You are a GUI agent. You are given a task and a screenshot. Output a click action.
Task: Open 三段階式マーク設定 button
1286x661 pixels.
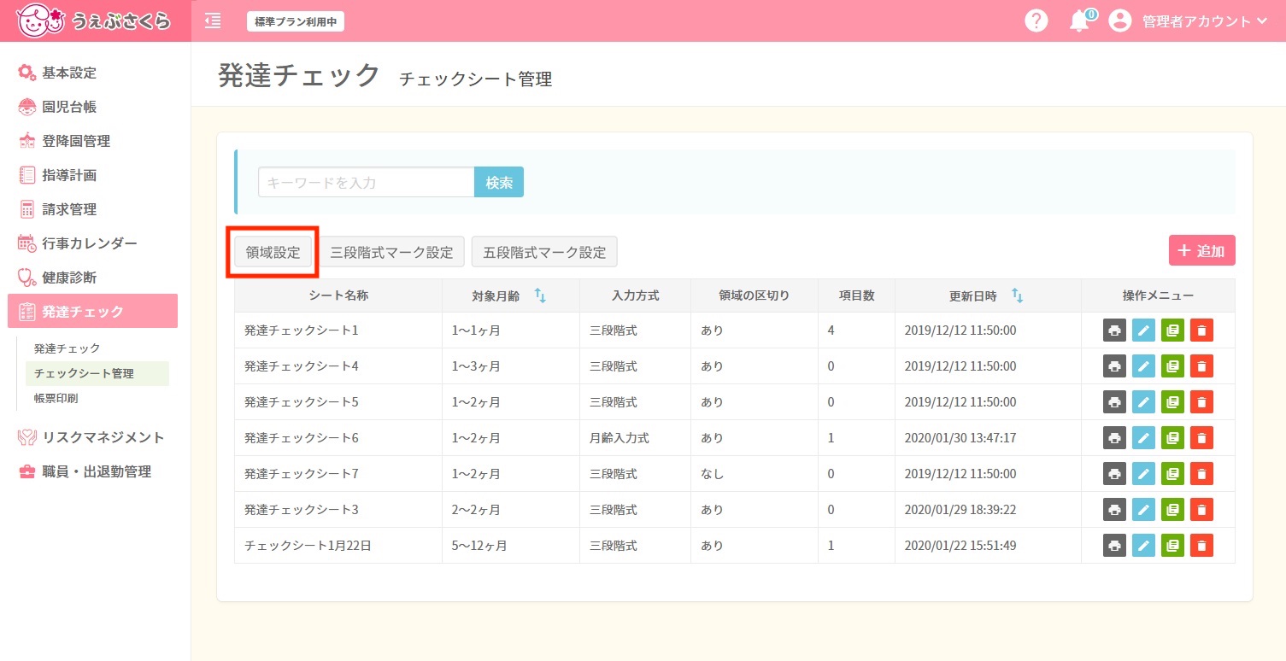tap(391, 253)
